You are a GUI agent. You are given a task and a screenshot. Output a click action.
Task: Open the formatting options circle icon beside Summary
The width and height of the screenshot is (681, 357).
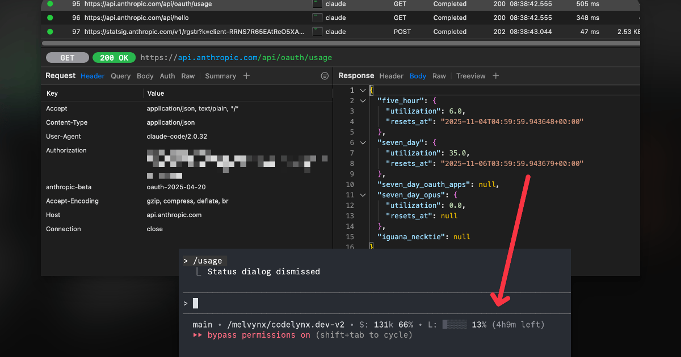coord(324,75)
